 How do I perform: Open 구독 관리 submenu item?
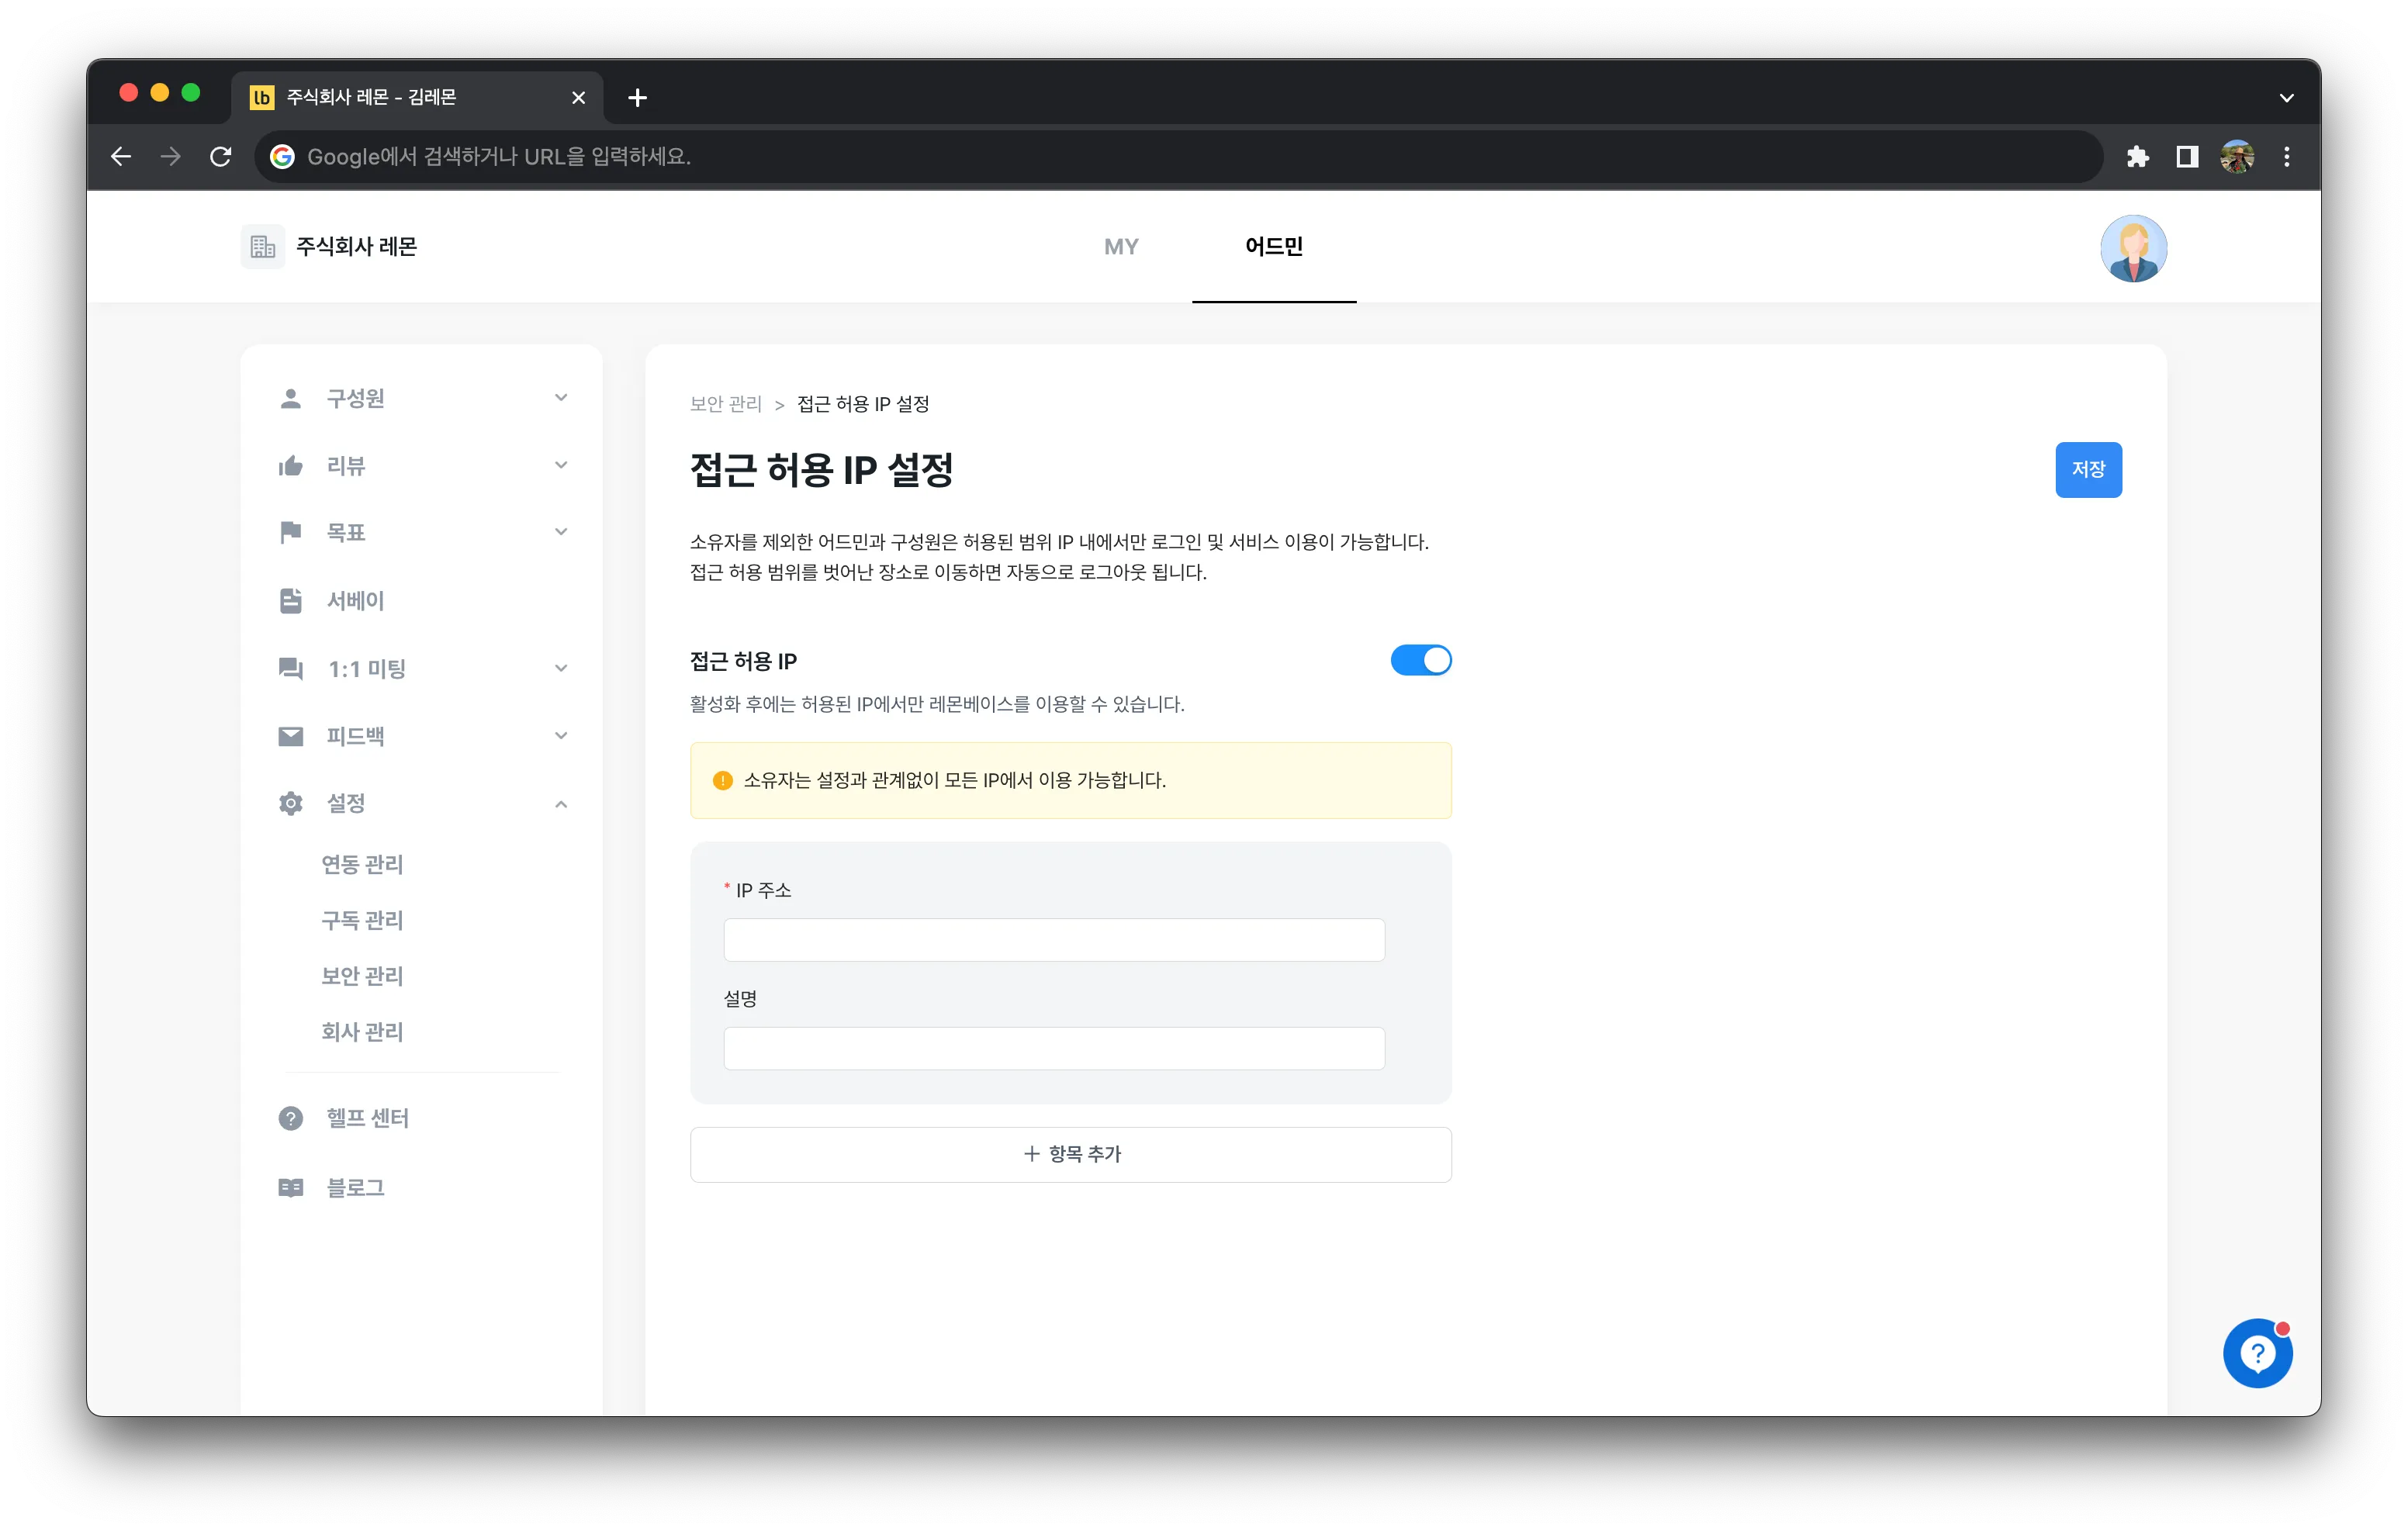click(x=362, y=920)
